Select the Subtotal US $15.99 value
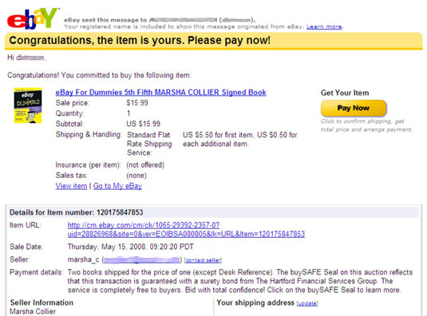The width and height of the screenshot is (427, 316). pos(143,124)
